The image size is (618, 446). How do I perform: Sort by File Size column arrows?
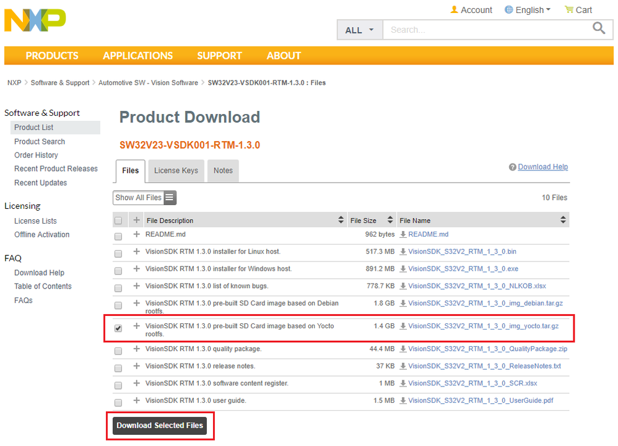click(390, 220)
